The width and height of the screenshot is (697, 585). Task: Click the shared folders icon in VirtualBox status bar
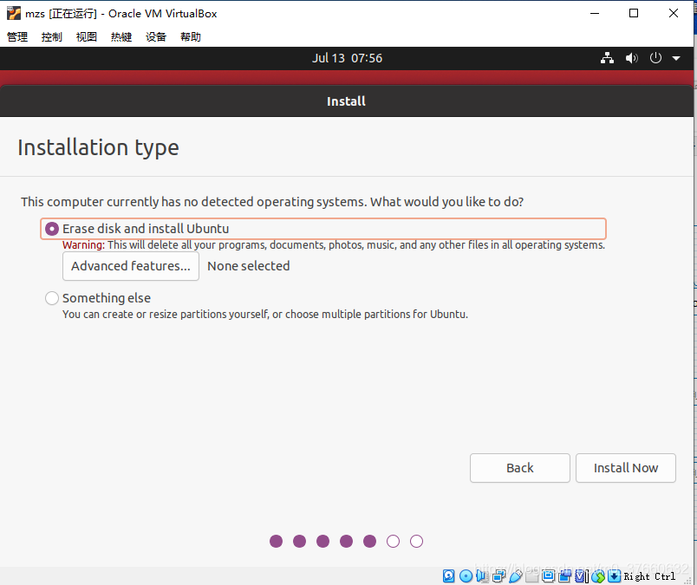531,576
